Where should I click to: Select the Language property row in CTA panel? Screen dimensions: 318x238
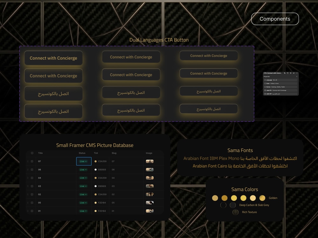point(280,80)
